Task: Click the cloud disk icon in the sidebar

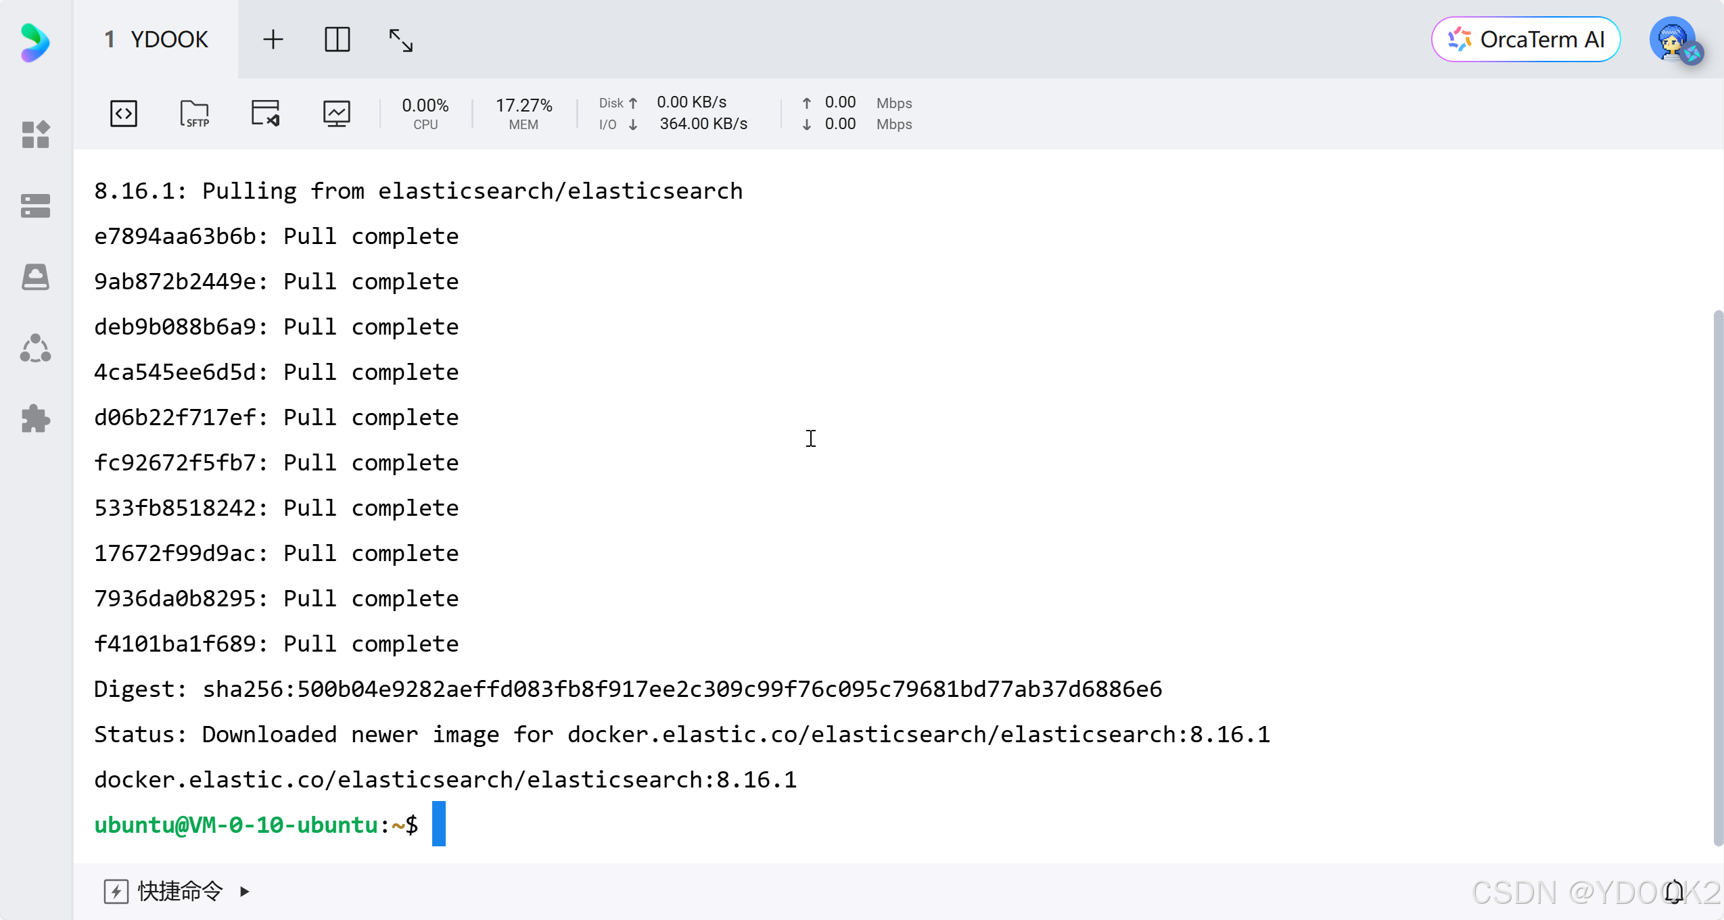Action: pos(35,277)
